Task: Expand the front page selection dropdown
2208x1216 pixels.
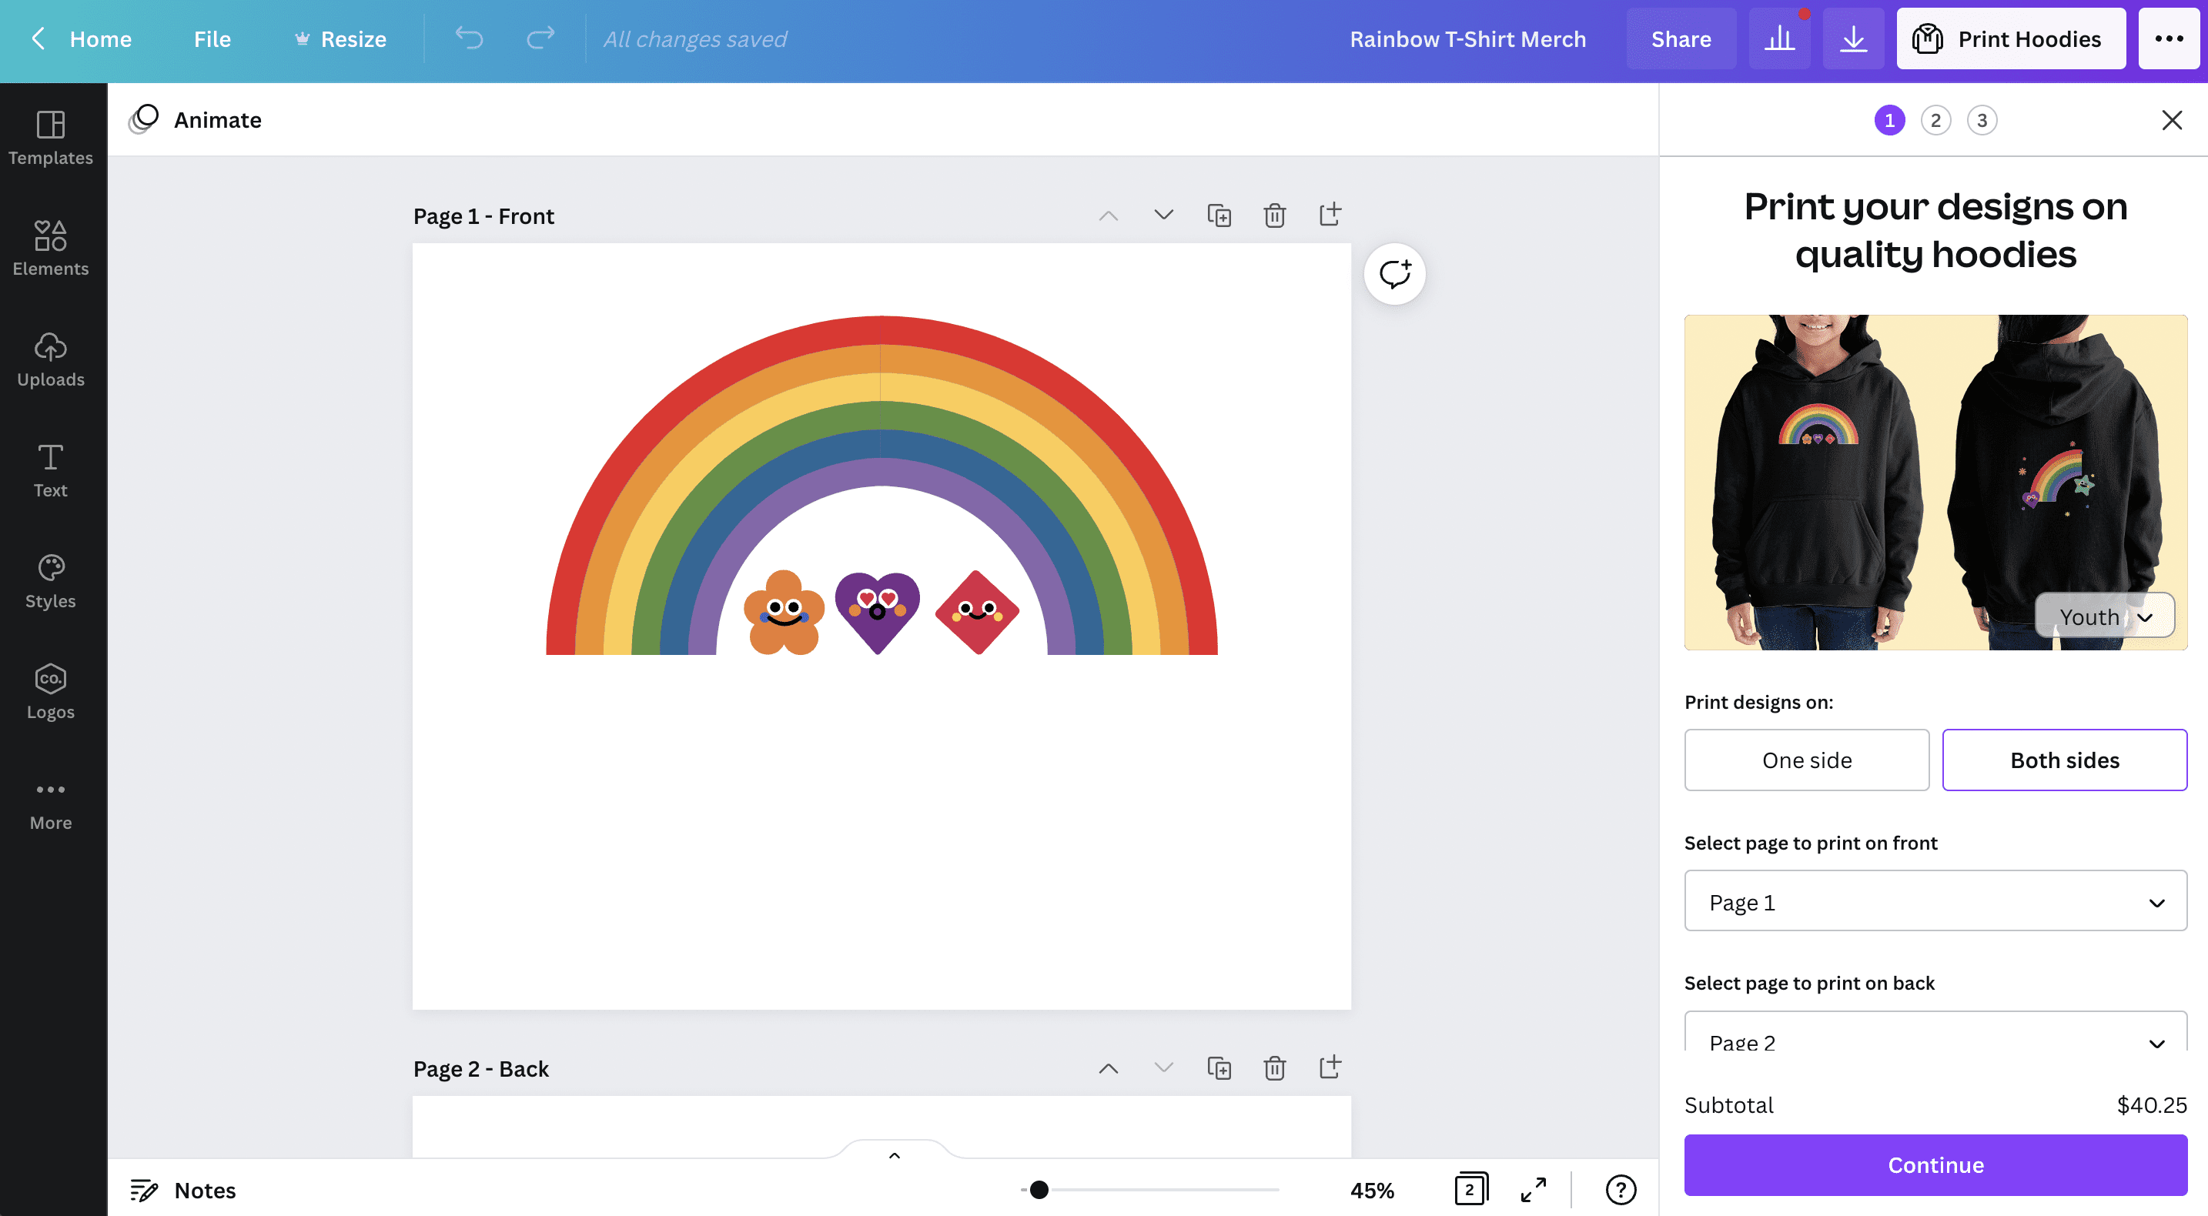Action: point(1935,901)
